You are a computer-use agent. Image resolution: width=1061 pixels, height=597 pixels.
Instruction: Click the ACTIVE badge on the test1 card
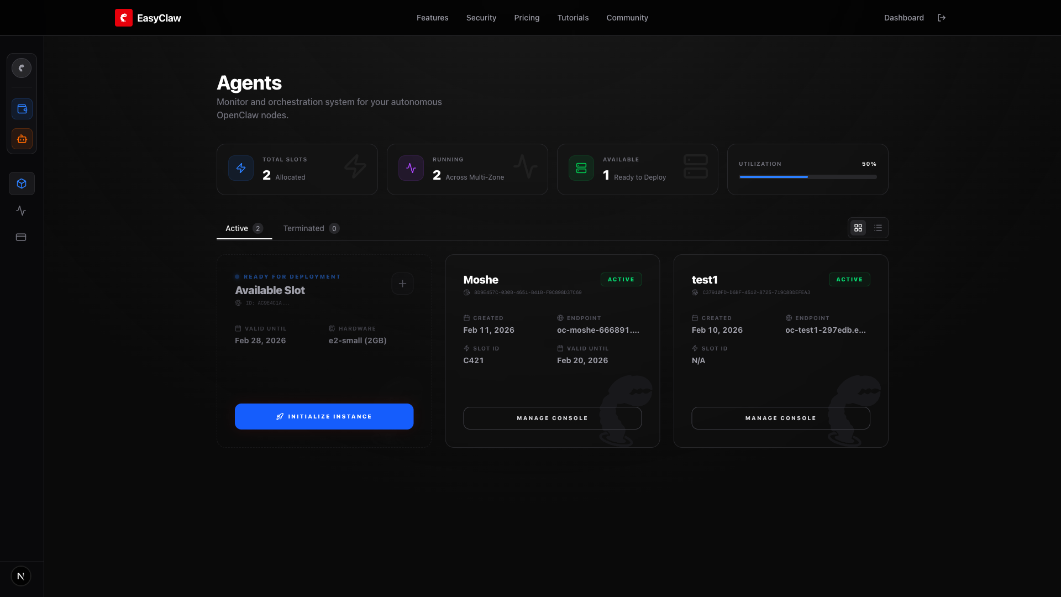[x=849, y=279]
